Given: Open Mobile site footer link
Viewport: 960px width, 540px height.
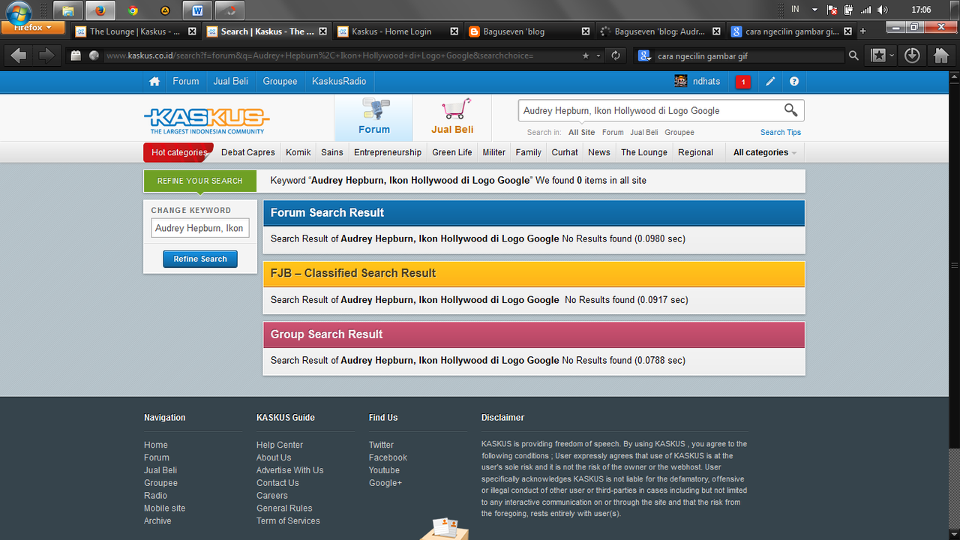Looking at the screenshot, I should coord(164,508).
